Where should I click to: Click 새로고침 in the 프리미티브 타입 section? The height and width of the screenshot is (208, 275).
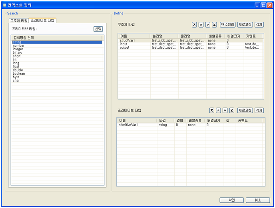click(245, 111)
